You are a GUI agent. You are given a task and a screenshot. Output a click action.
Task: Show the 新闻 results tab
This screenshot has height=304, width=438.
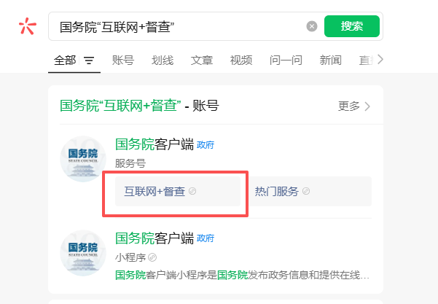[330, 61]
